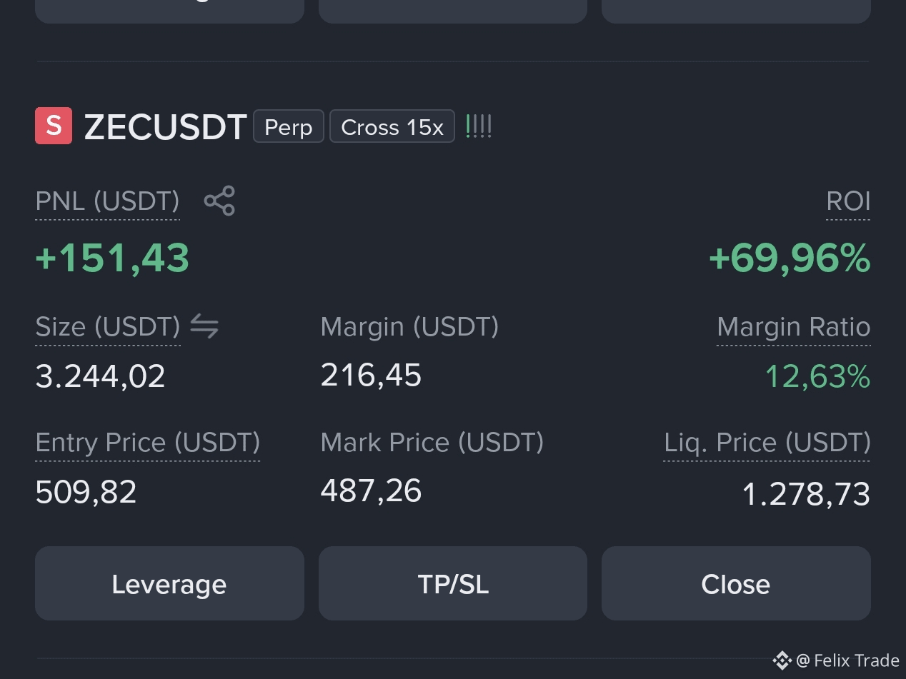This screenshot has width=906, height=679.
Task: Close the ZECUSDT position
Action: click(736, 583)
